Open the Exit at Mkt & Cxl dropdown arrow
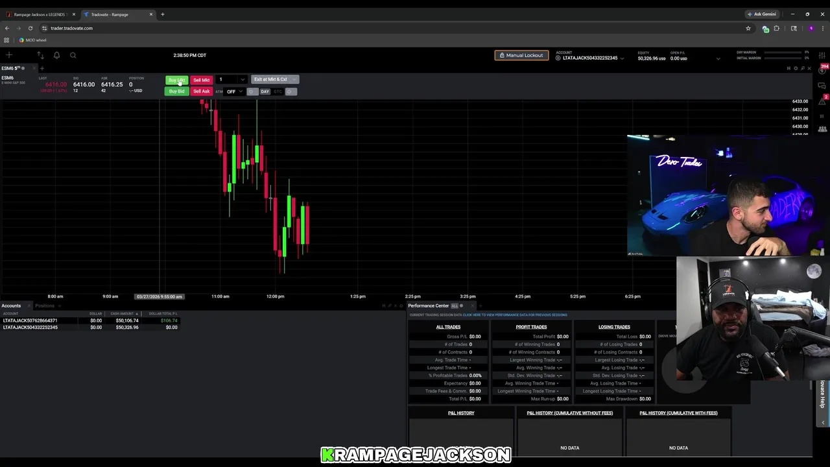 294,80
